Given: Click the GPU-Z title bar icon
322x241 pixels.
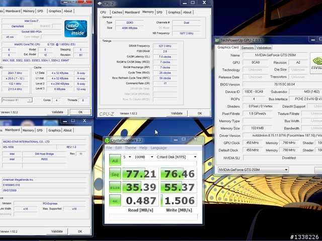Looking at the screenshot, I should (x=217, y=40).
